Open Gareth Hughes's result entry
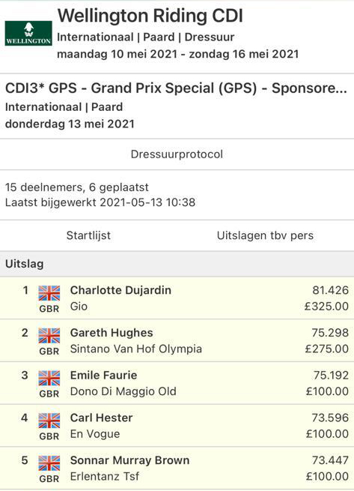Image resolution: width=354 pixels, height=491 pixels. 177,340
